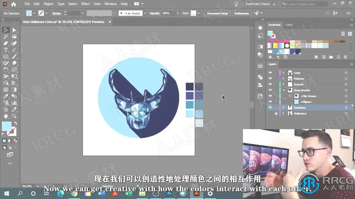Switch Swatches panel to list view
355x199 pixels.
pyautogui.click(x=343, y=34)
